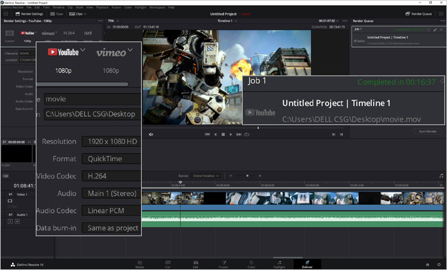Open viewer three-dots options menu
The image size is (447, 270).
tap(345, 21)
